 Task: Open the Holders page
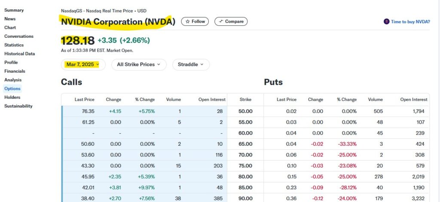12,98
